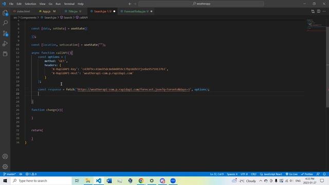
Task: Click the VS Code logo icon
Action: [4, 4]
